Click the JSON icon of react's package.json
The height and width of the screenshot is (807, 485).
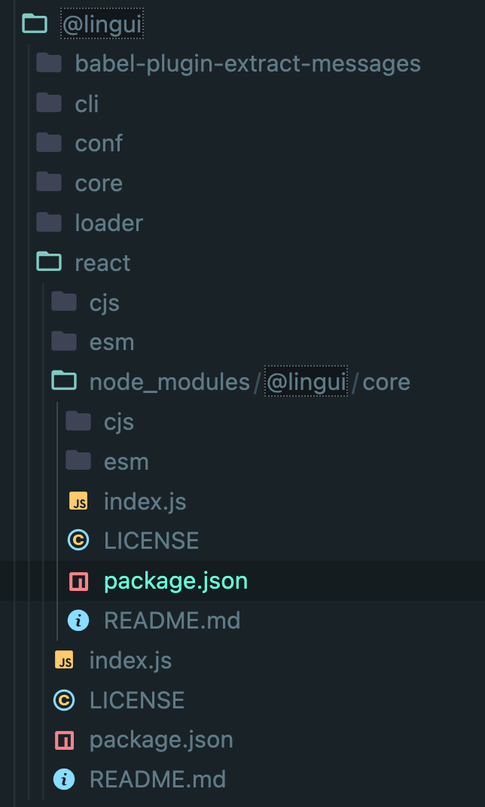click(x=64, y=740)
